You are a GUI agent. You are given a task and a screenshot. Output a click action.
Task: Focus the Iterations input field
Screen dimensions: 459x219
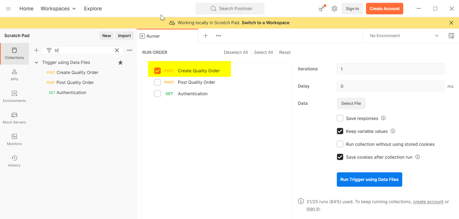(390, 69)
